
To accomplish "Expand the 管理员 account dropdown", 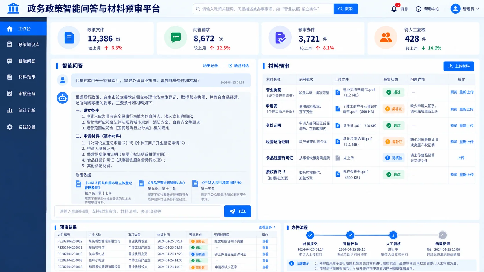I will tap(478, 9).
